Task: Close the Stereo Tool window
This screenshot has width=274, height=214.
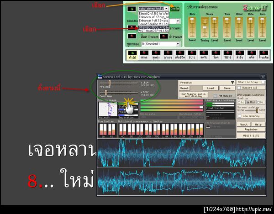Action: (x=263, y=77)
